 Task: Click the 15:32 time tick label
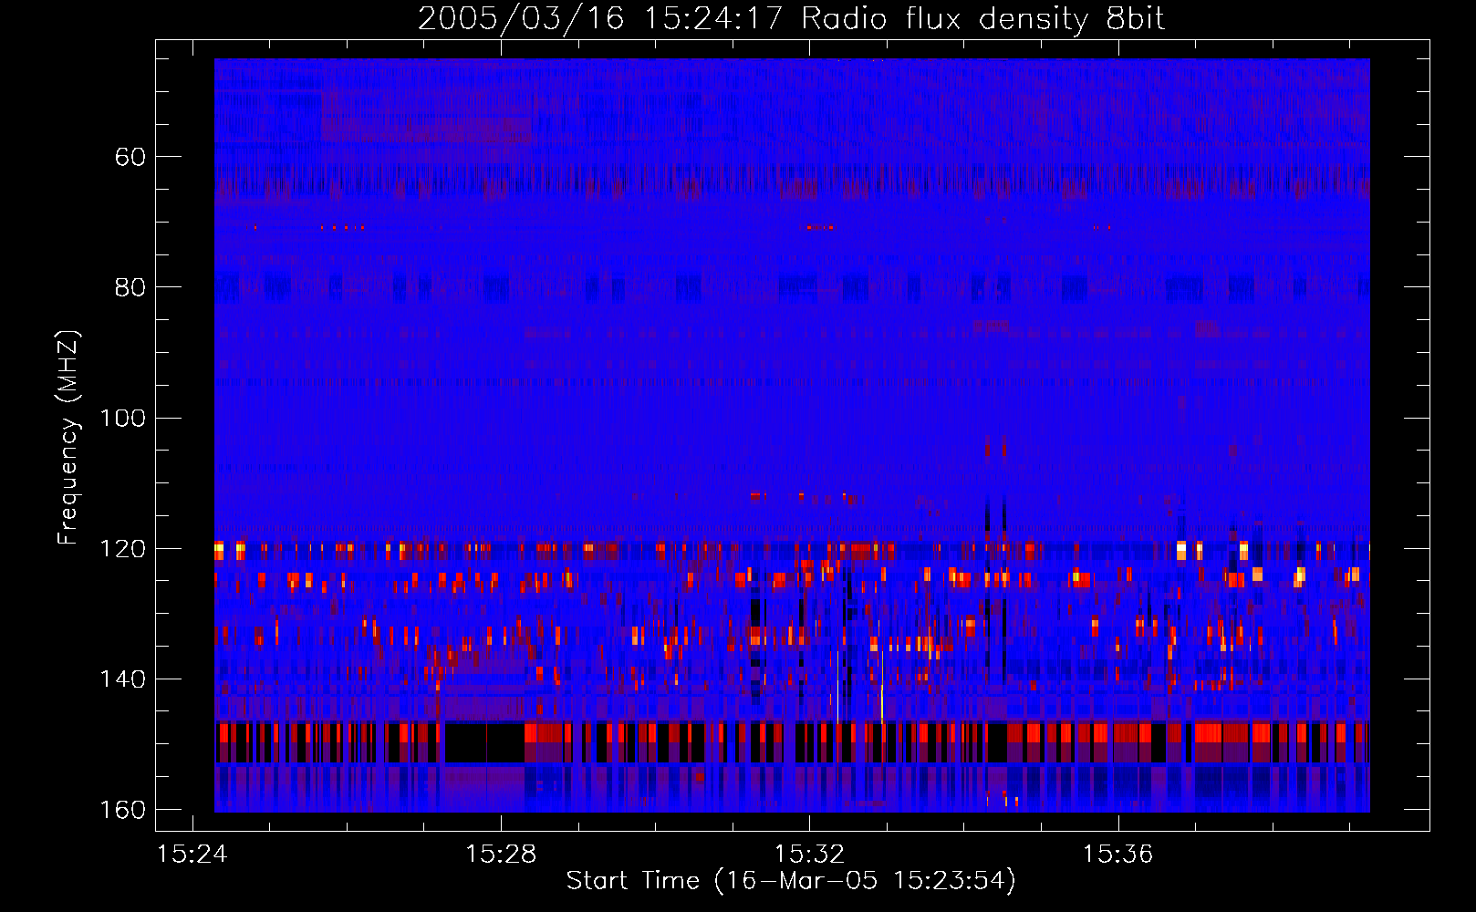coord(809,855)
